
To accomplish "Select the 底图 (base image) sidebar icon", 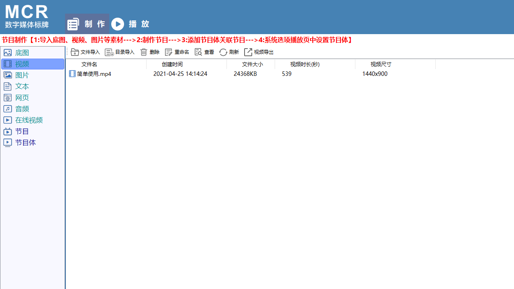I will click(x=22, y=53).
